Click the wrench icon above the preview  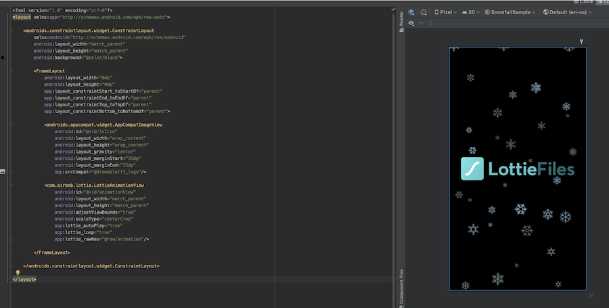(x=581, y=41)
